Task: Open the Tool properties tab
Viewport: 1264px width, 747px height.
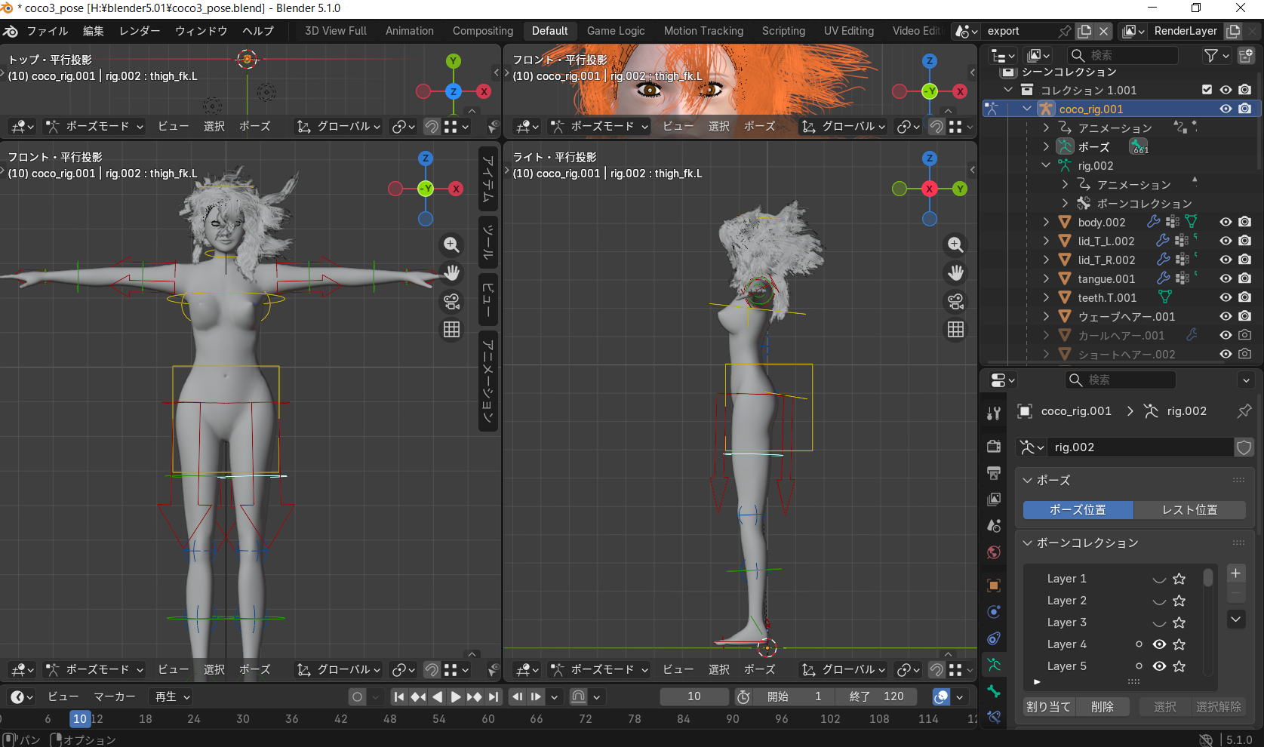Action: coord(994,413)
